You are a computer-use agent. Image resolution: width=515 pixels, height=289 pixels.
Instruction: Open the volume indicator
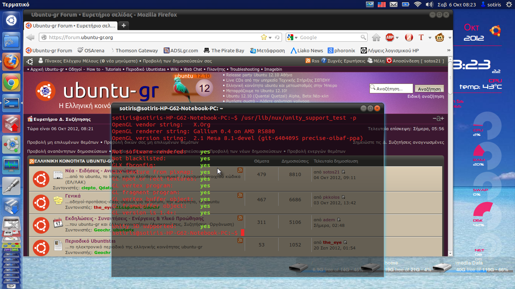(x=429, y=5)
